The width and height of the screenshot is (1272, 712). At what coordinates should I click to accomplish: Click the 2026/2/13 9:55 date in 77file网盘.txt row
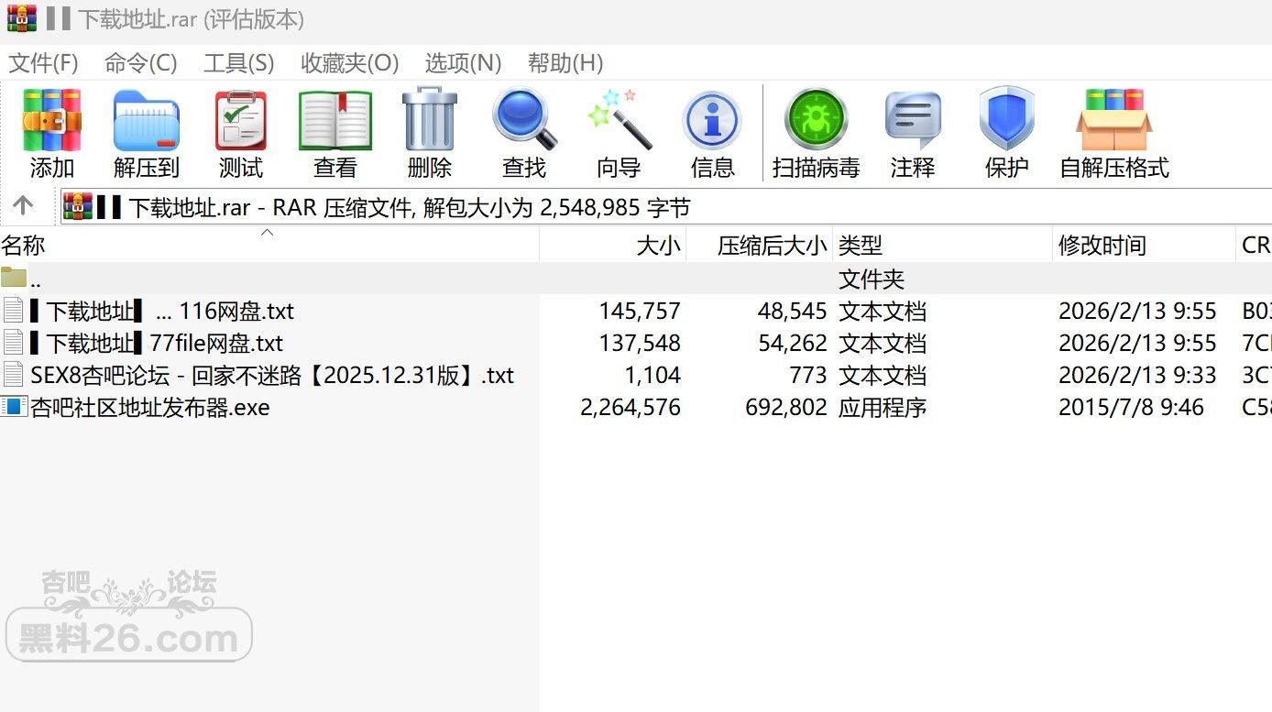1137,344
